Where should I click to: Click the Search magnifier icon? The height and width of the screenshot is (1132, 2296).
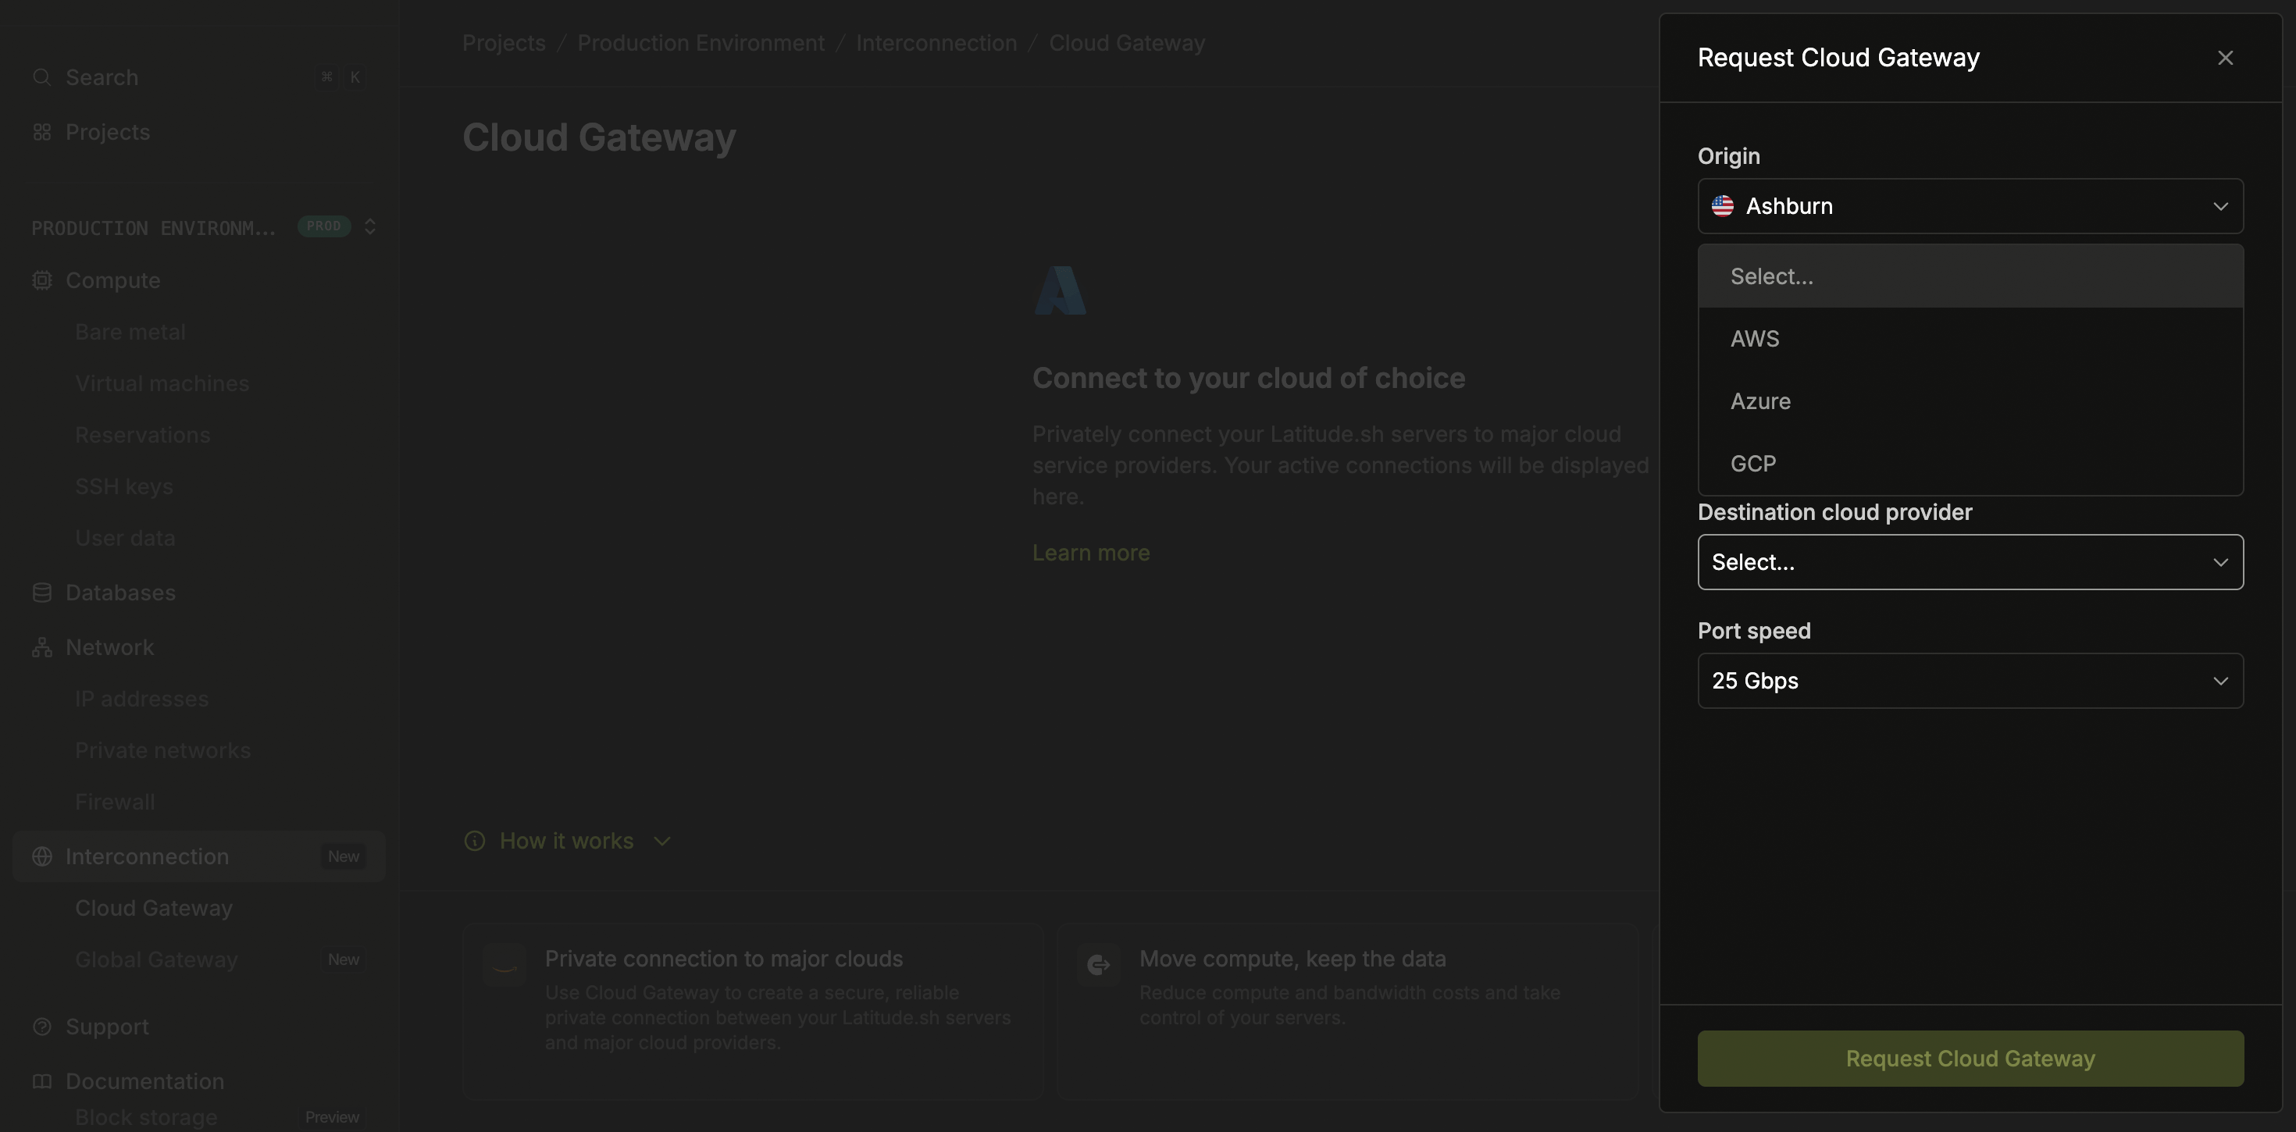click(x=42, y=77)
